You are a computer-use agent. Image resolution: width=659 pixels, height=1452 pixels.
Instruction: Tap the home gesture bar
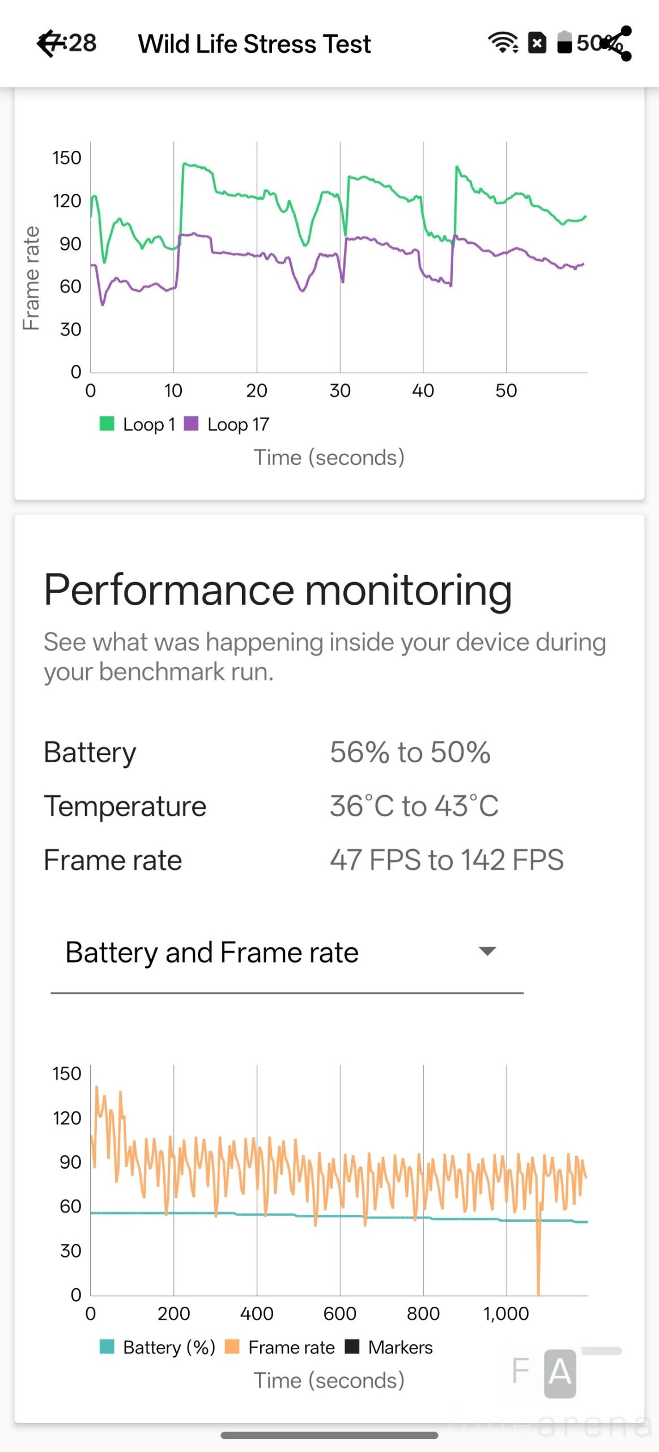(329, 1436)
